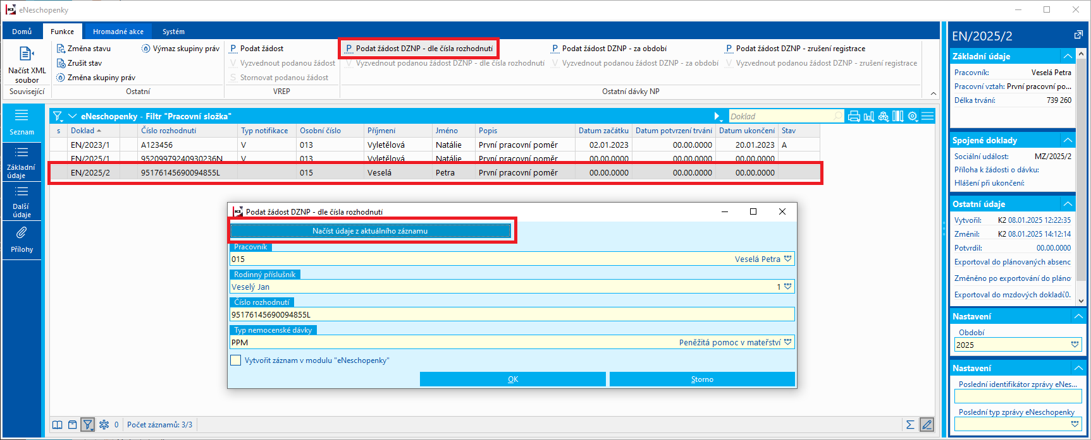Click the pencil edit icon at bottom right

[x=927, y=425]
